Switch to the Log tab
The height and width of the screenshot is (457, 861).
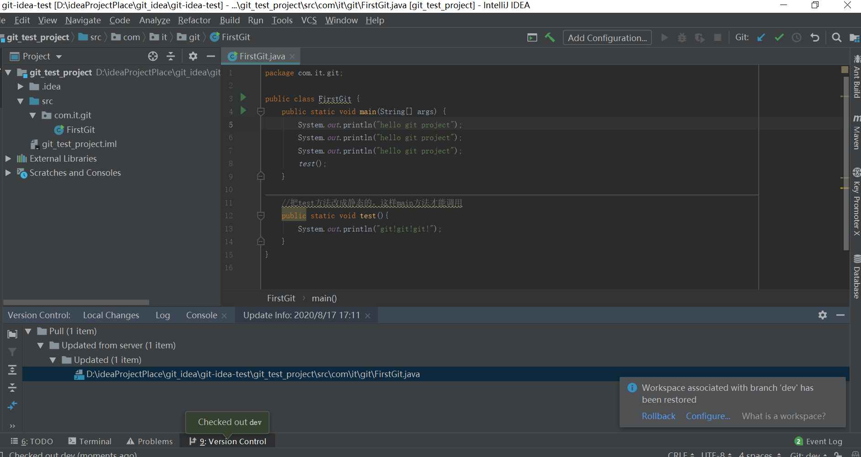(x=163, y=315)
